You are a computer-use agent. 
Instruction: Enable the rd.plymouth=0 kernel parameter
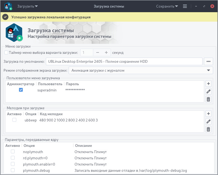[13, 158]
